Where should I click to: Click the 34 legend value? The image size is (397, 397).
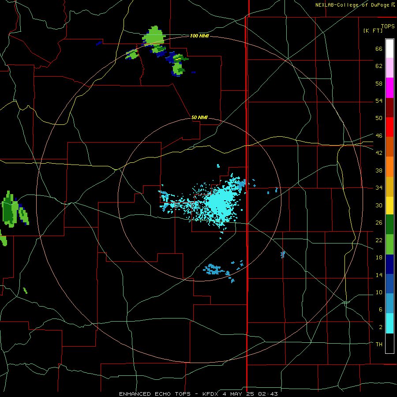click(x=379, y=187)
